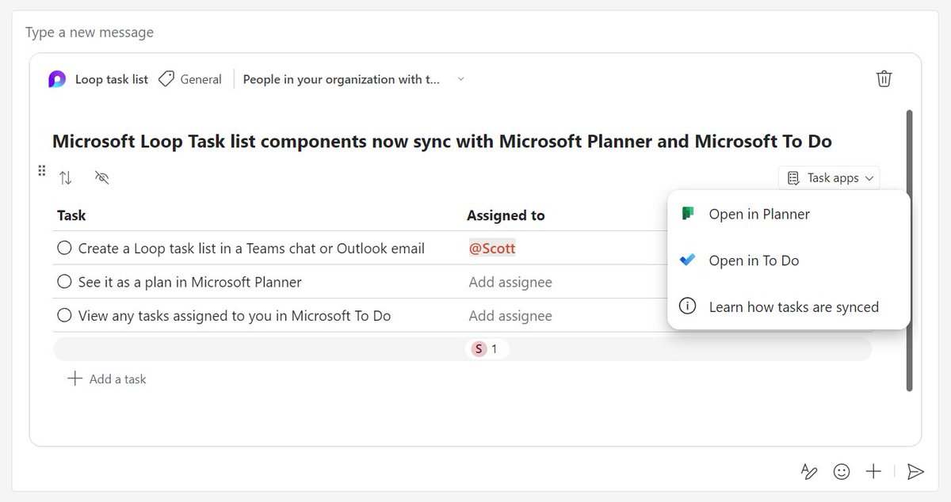Click the Assigned to column header
This screenshot has width=951, height=502.
click(506, 215)
